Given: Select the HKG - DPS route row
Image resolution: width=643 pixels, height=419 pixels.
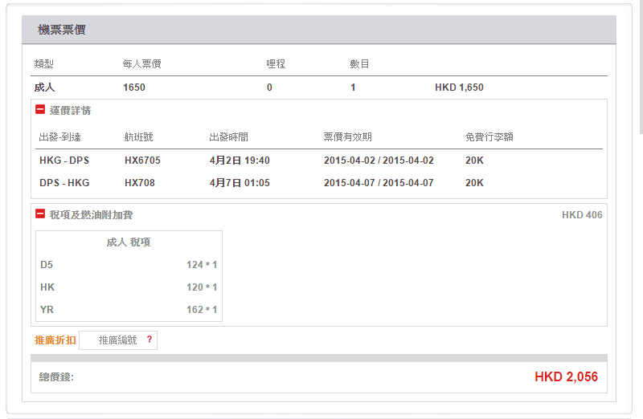Looking at the screenshot, I should click(64, 161).
